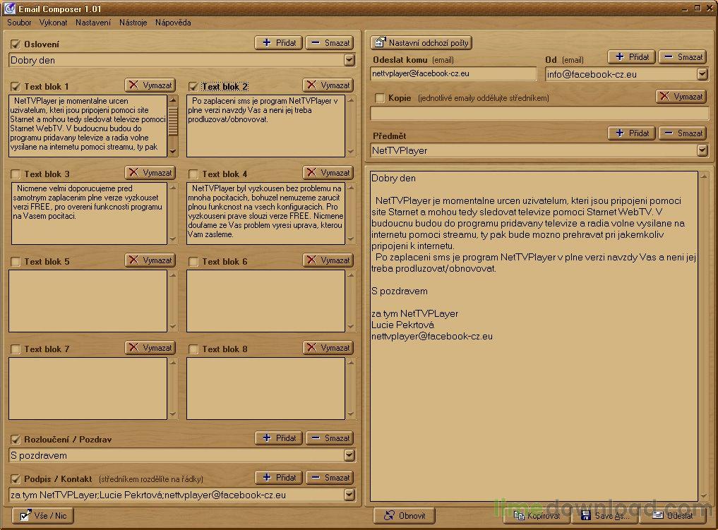Viewport: 718px width, 530px height.
Task: Click the Odeslat send button
Action: pos(672,516)
